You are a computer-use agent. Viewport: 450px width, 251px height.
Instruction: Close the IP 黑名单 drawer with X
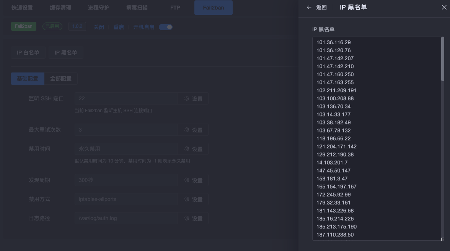pyautogui.click(x=444, y=8)
